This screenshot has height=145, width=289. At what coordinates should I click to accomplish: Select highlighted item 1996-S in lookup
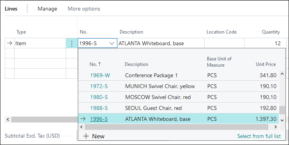pyautogui.click(x=99, y=119)
